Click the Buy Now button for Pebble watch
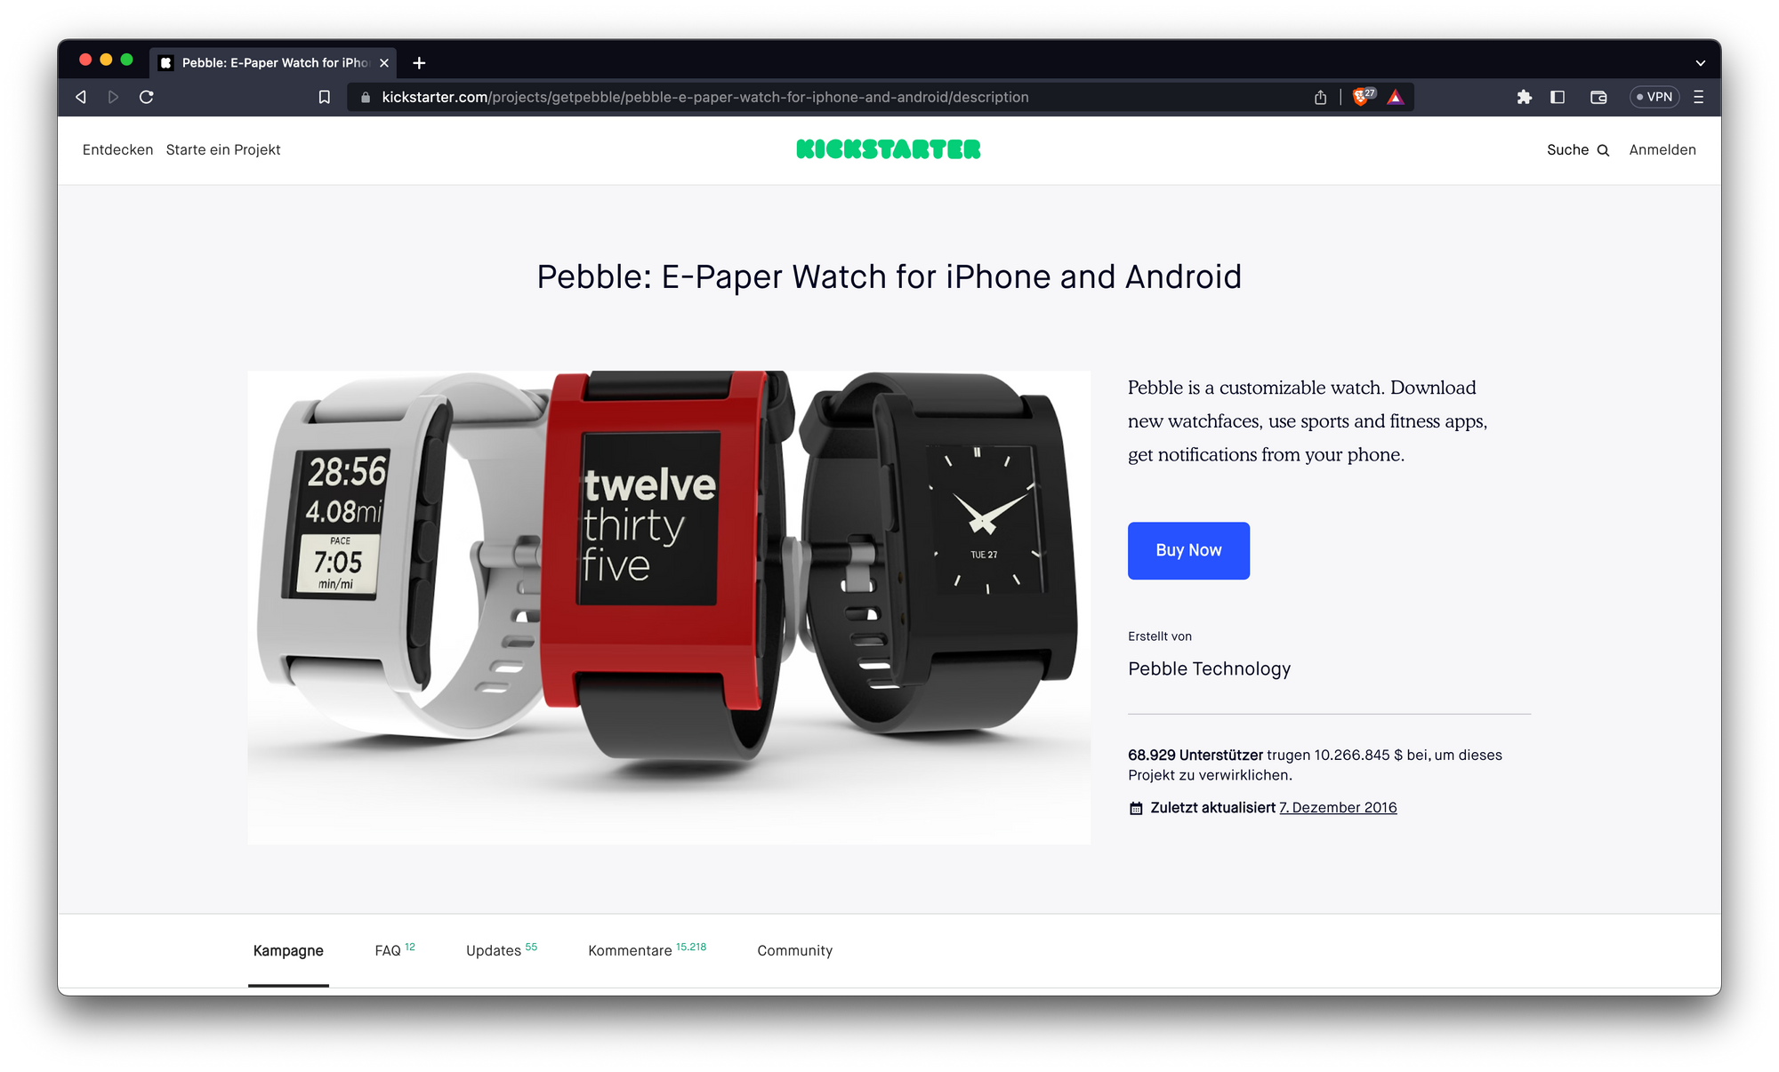This screenshot has width=1779, height=1072. click(1188, 550)
